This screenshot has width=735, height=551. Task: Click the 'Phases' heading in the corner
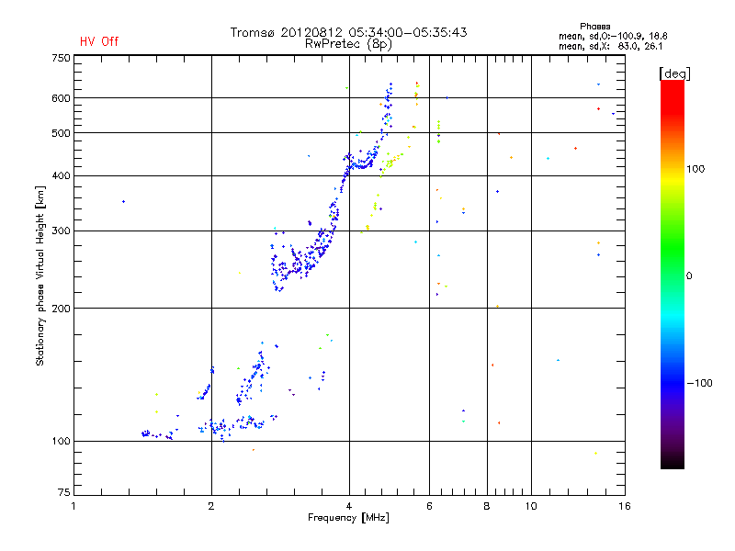(x=594, y=27)
